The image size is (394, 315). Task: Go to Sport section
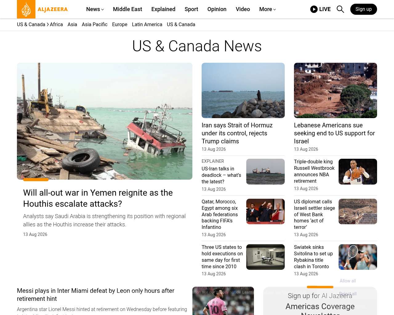click(191, 9)
